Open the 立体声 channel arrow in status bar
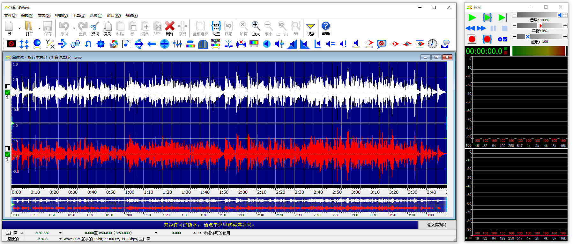573x244 pixels. coord(22,233)
